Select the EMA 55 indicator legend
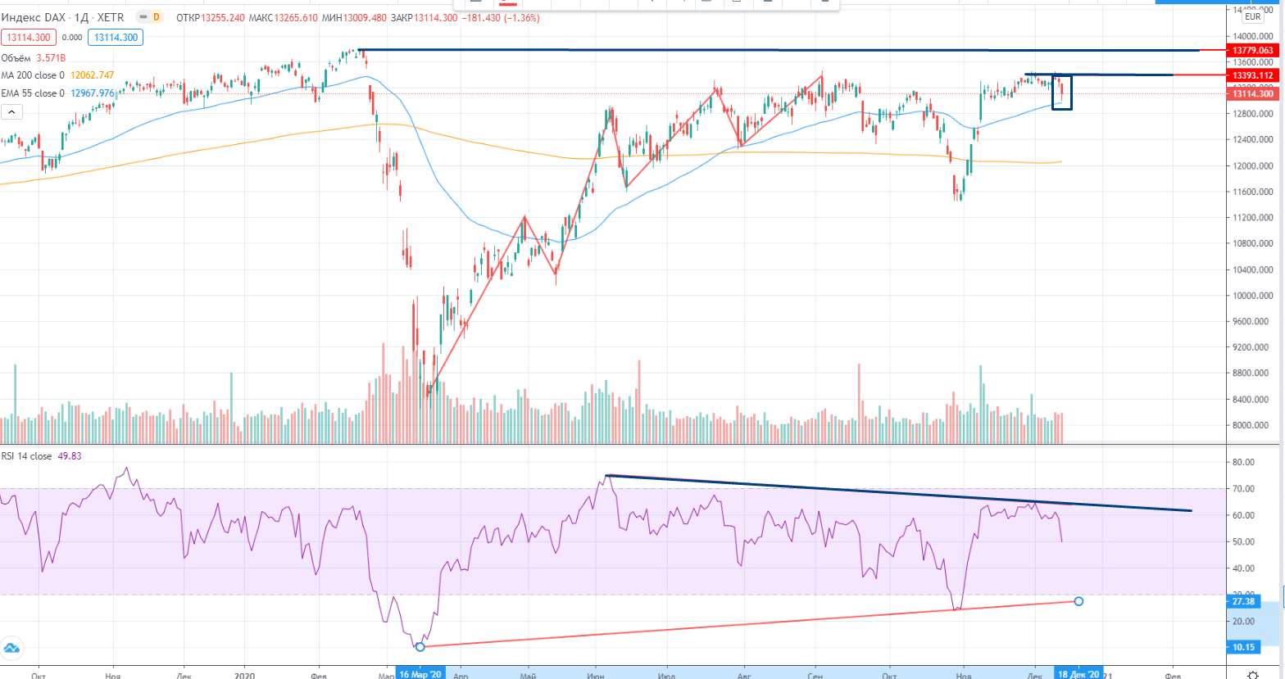Viewport: 1285px width, 679px height. (x=33, y=93)
